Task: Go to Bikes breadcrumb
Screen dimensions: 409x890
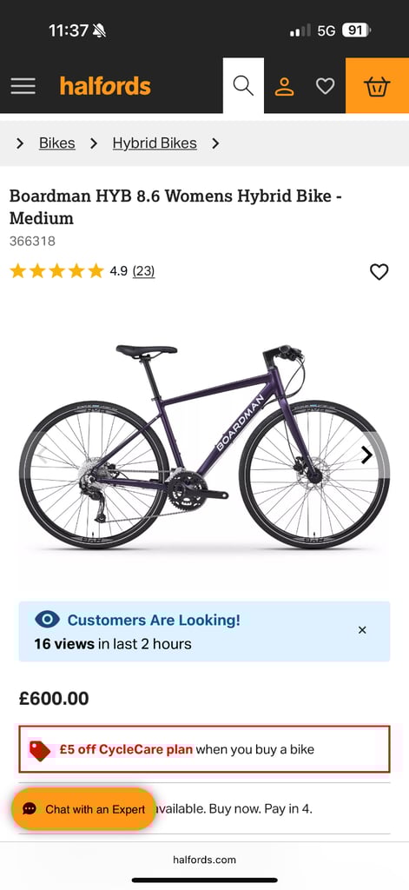Action: (x=56, y=143)
